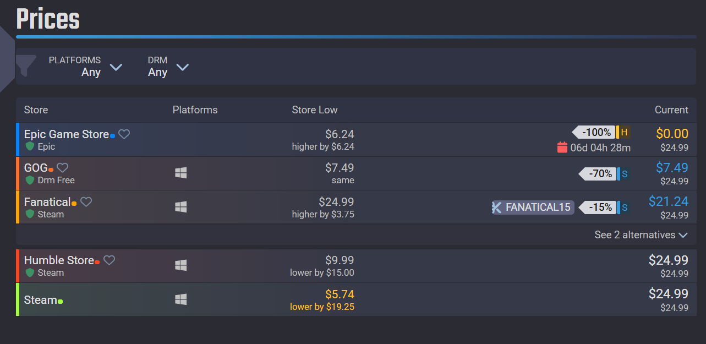Click the Fanatical Steam DRM shield icon

[30, 214]
